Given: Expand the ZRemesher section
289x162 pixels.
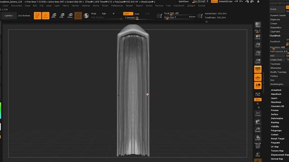Looking at the screenshot, I should coord(275,68).
